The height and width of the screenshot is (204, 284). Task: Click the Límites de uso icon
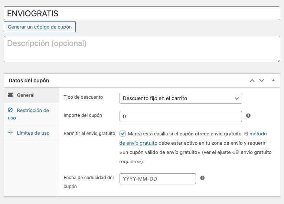tap(10, 133)
